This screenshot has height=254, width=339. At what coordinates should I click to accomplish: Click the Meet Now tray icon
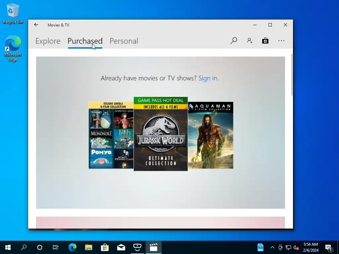(x=280, y=247)
